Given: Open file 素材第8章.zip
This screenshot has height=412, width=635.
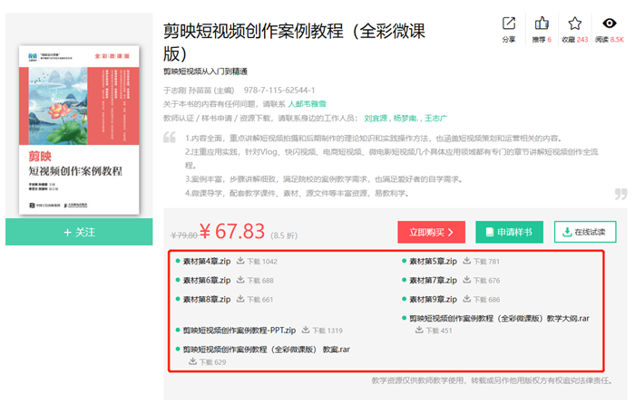Looking at the screenshot, I should pos(207,299).
